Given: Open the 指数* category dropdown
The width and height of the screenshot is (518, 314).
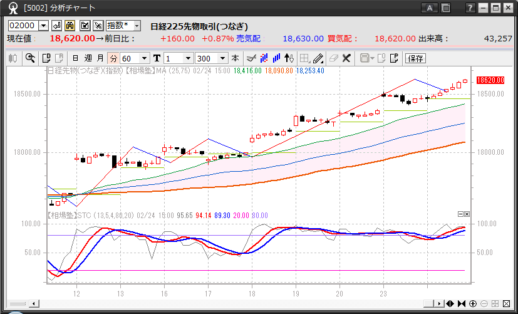Looking at the screenshot, I should [x=137, y=26].
